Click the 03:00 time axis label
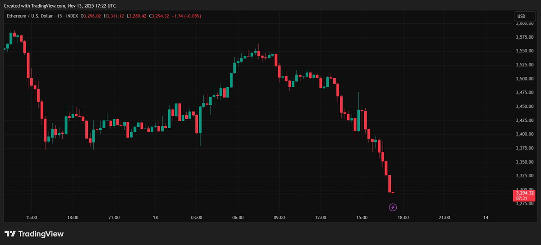541x245 pixels. point(197,218)
